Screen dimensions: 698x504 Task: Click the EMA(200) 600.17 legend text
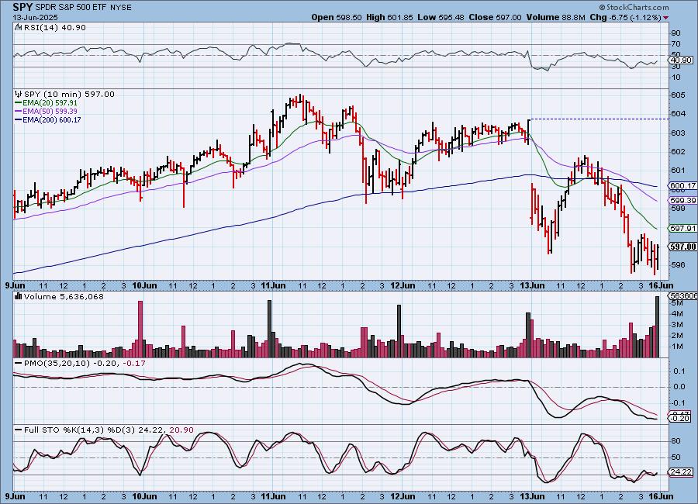[52, 119]
